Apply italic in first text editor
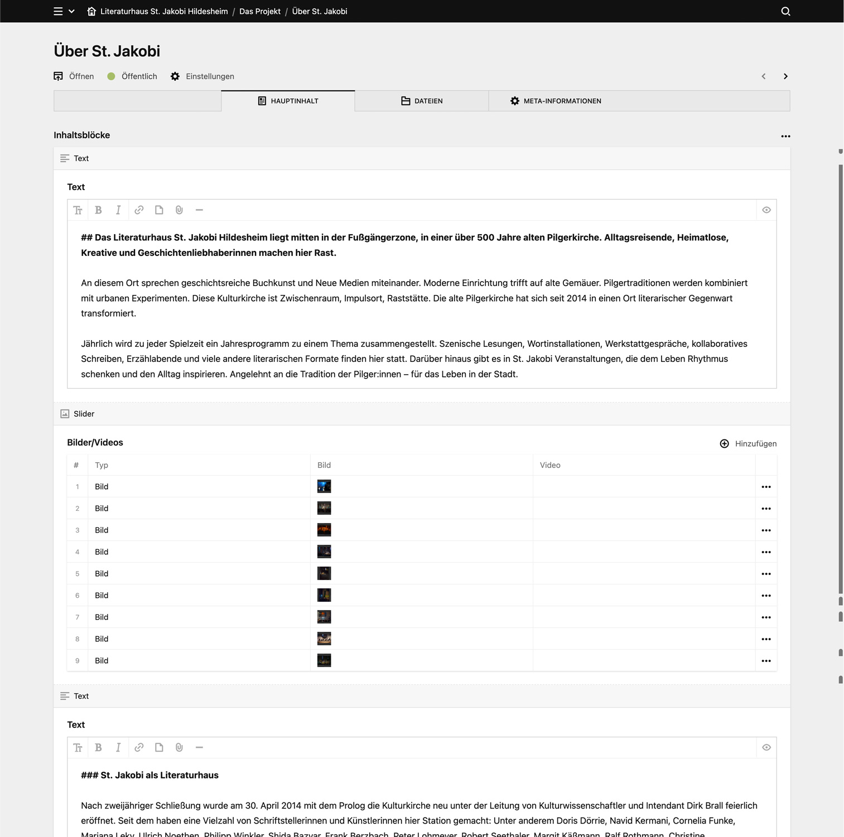 coord(118,210)
